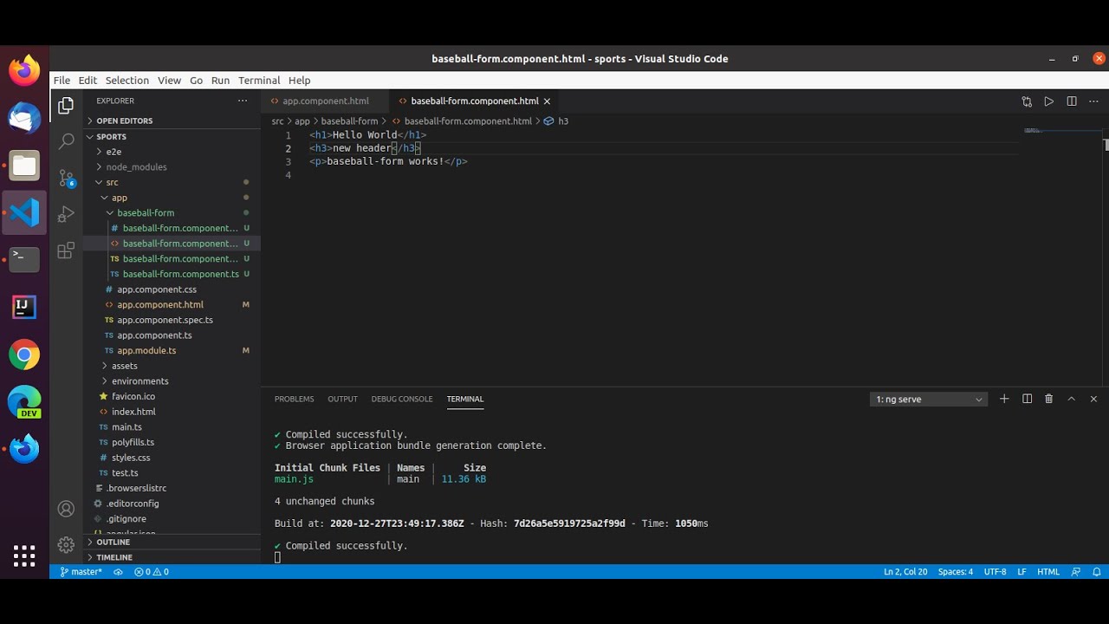
Task: Switch to the Output panel tab
Action: pos(342,400)
